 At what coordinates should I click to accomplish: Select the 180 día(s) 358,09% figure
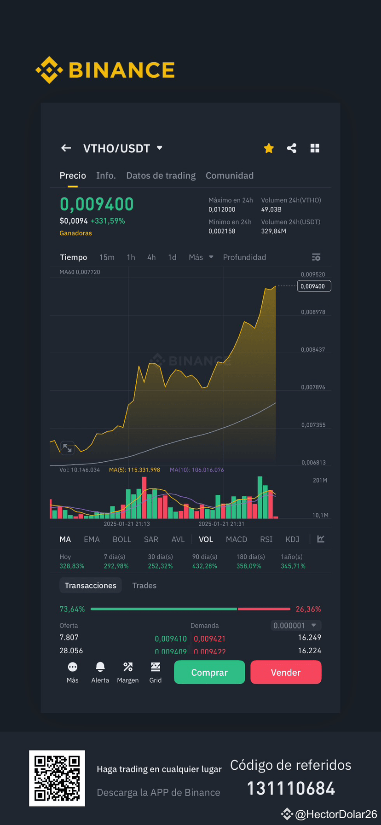[251, 561]
